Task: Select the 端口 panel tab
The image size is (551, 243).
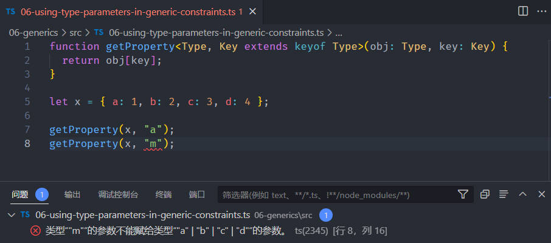Action: 196,194
